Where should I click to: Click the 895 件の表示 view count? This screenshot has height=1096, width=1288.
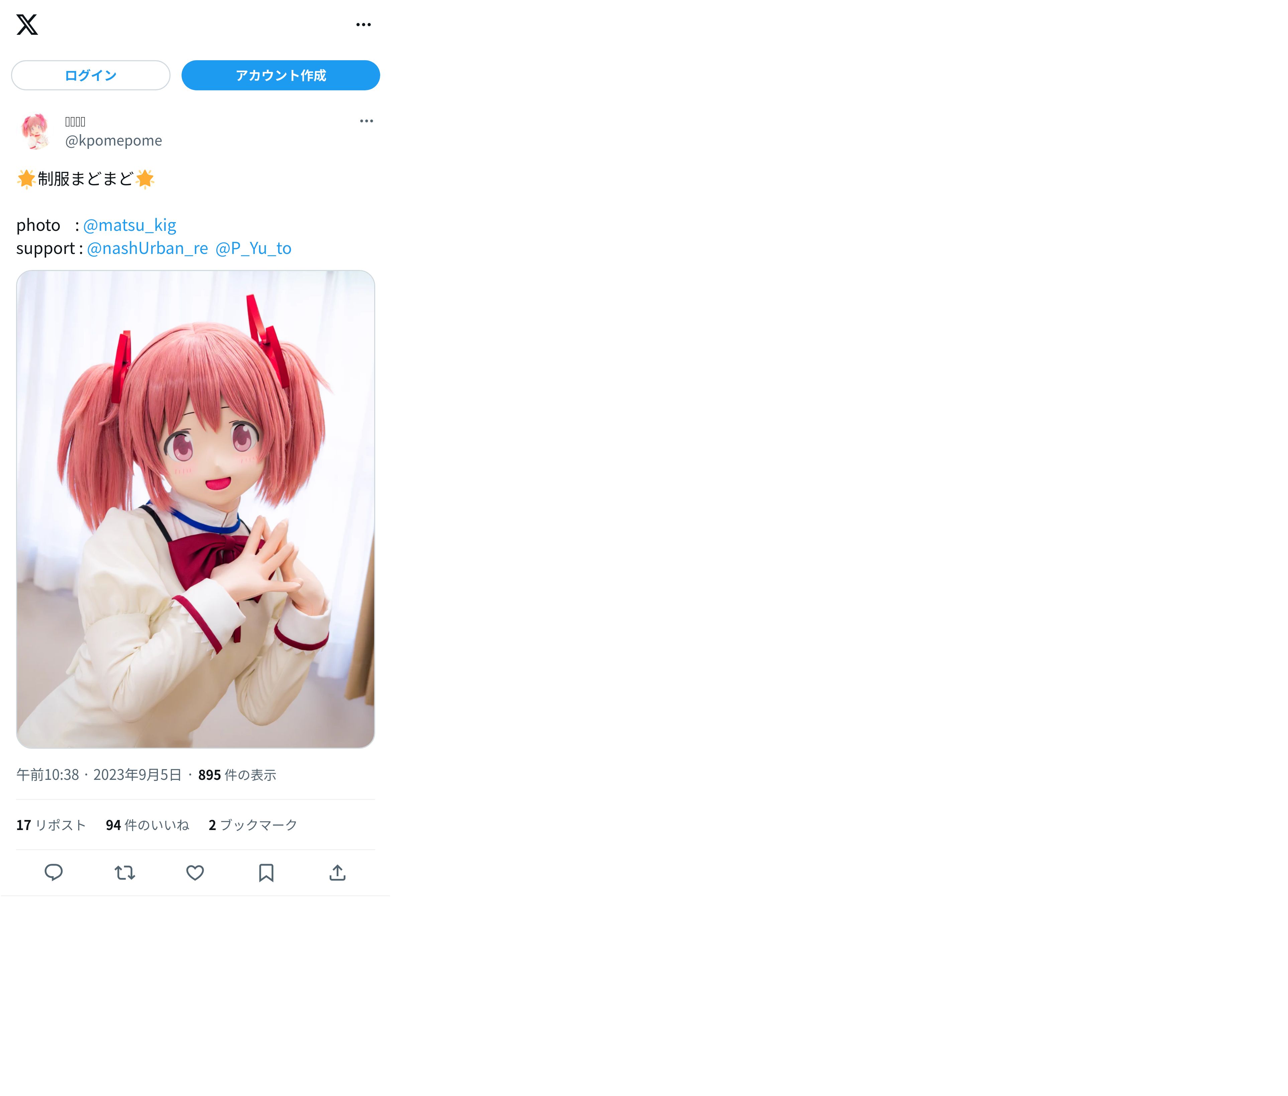237,775
